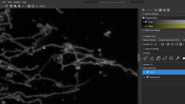
Task: Select the paintbrush drawing tool
Action: click(145, 58)
